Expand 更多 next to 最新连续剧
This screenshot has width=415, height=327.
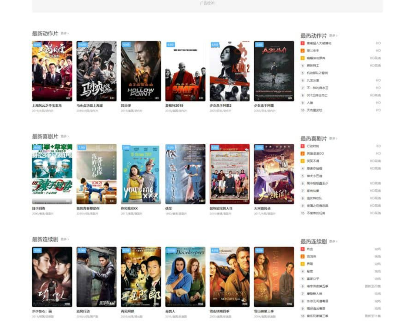pyautogui.click(x=64, y=239)
